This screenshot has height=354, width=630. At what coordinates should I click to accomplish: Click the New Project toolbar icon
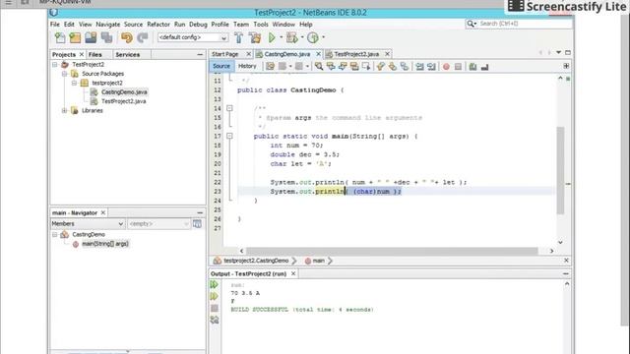pos(75,37)
